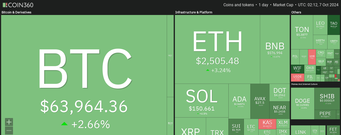The width and height of the screenshot is (341, 135).
Task: Select the BTC tile
Action: point(84,75)
